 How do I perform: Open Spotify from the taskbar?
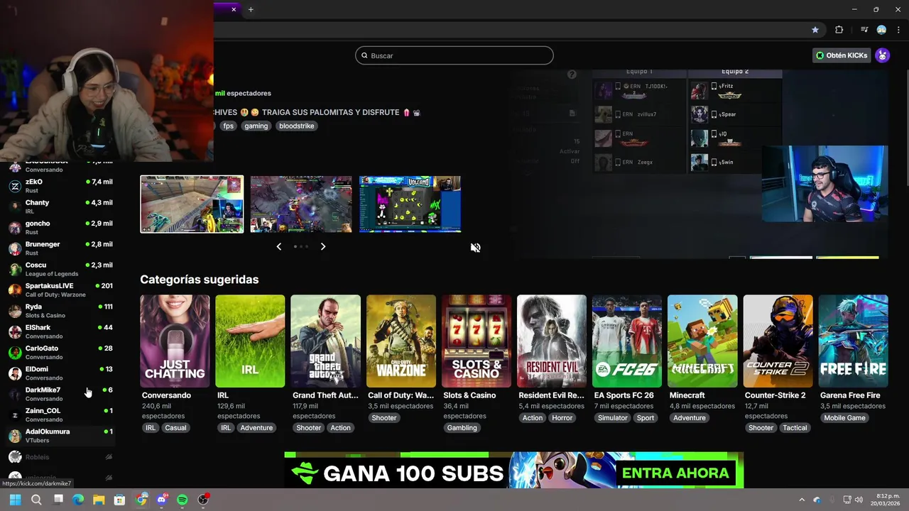coord(183,500)
